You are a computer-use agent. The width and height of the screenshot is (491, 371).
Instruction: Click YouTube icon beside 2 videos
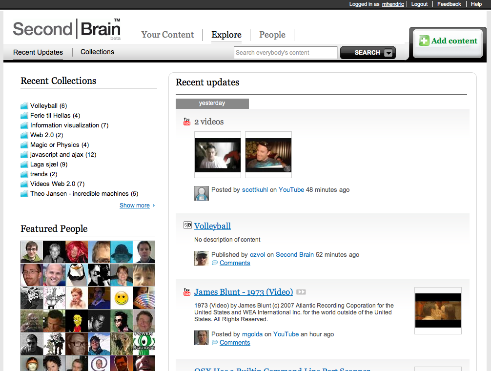(187, 122)
